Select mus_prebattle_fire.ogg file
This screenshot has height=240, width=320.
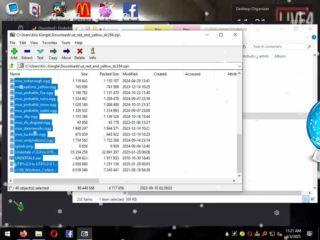(34, 92)
